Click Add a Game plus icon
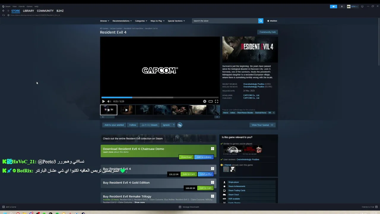This screenshot has height=214, width=380. [4, 207]
